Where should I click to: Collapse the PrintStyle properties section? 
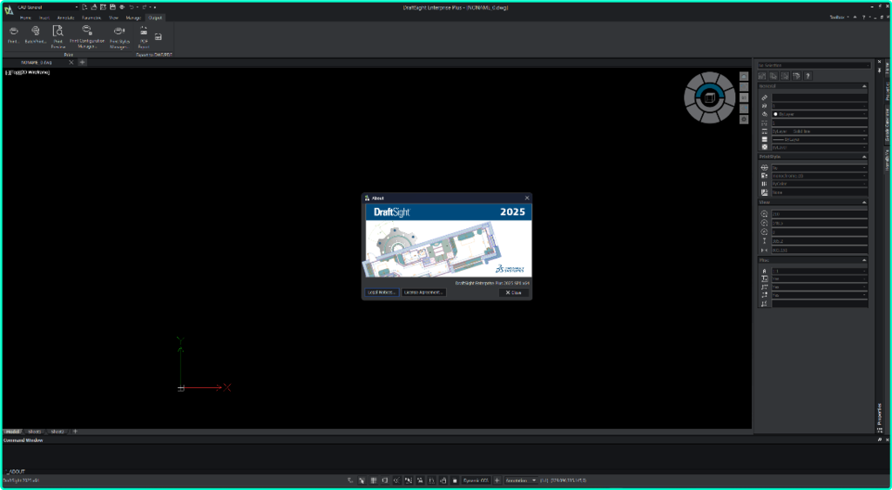coord(864,157)
